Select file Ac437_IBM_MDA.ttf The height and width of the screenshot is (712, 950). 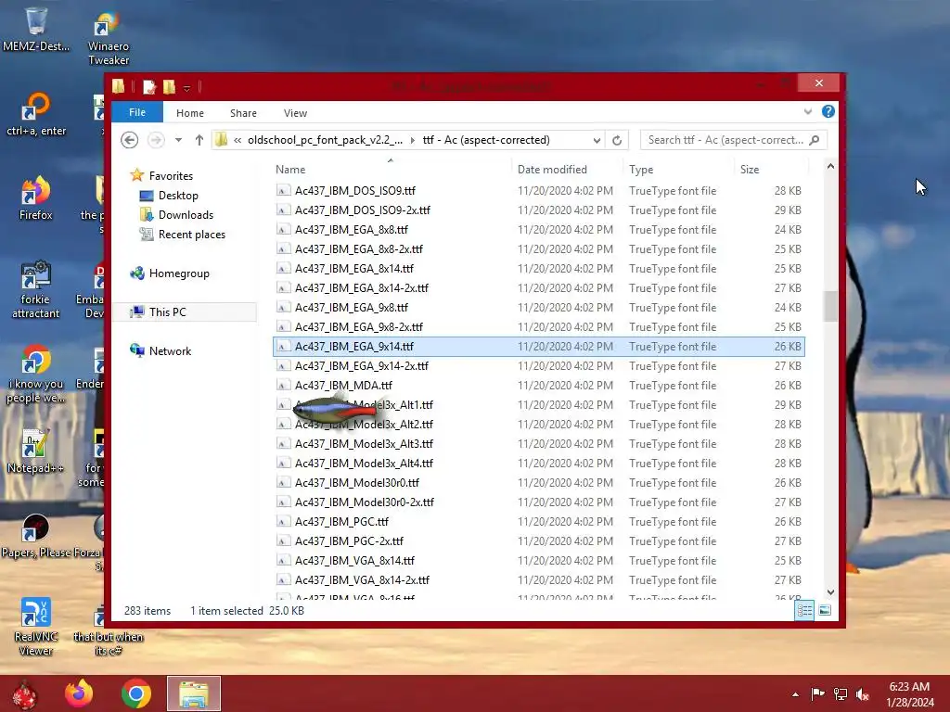point(539,385)
